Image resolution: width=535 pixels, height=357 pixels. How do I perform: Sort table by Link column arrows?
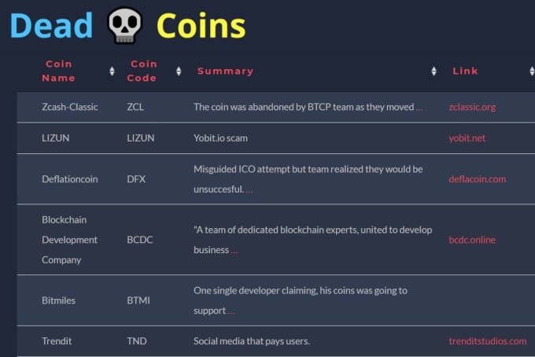pyautogui.click(x=532, y=72)
